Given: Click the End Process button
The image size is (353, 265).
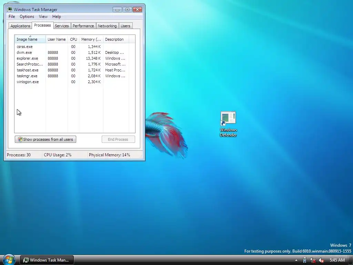Looking at the screenshot, I should [118, 139].
